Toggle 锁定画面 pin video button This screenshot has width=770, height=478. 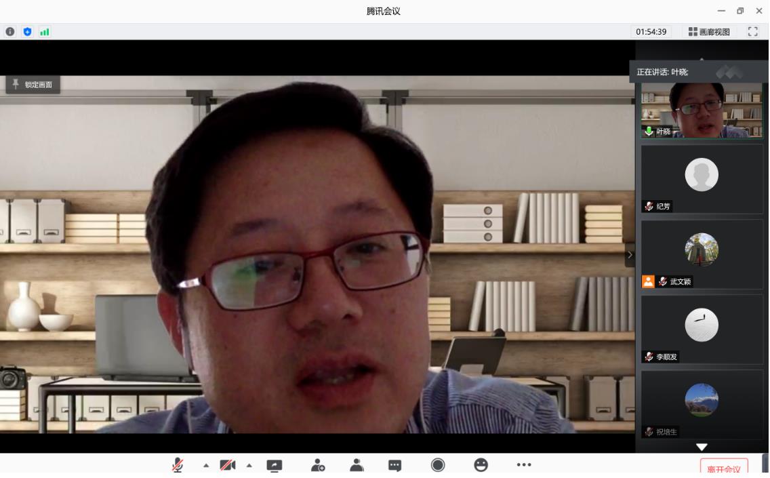coord(33,85)
